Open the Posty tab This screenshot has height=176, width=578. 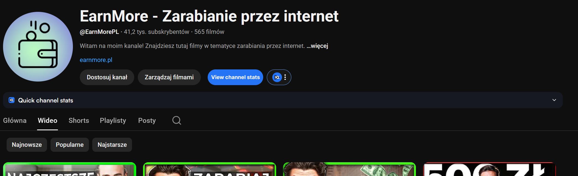[147, 121]
